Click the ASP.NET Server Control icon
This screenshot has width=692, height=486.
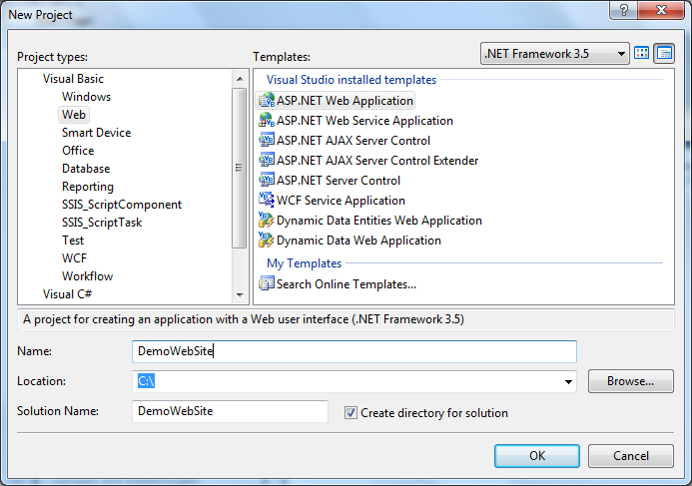pos(267,180)
